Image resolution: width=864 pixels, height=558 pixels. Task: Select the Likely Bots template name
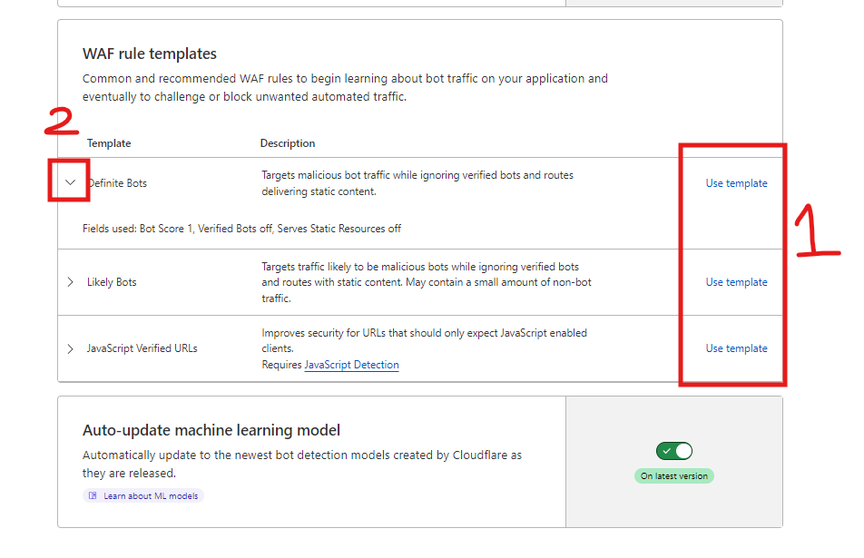112,282
